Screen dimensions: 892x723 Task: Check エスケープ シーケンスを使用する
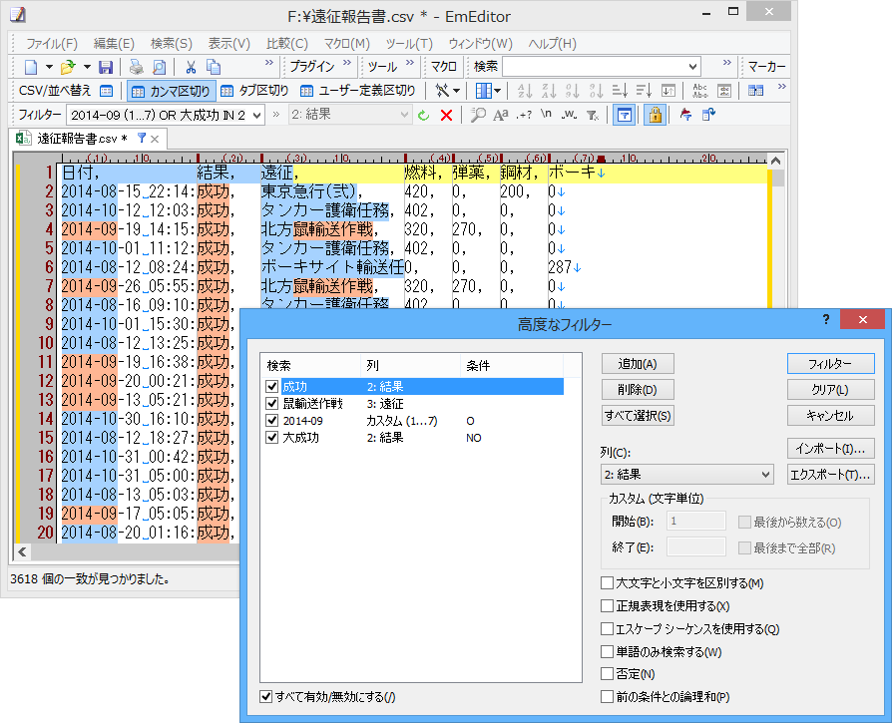tap(607, 628)
